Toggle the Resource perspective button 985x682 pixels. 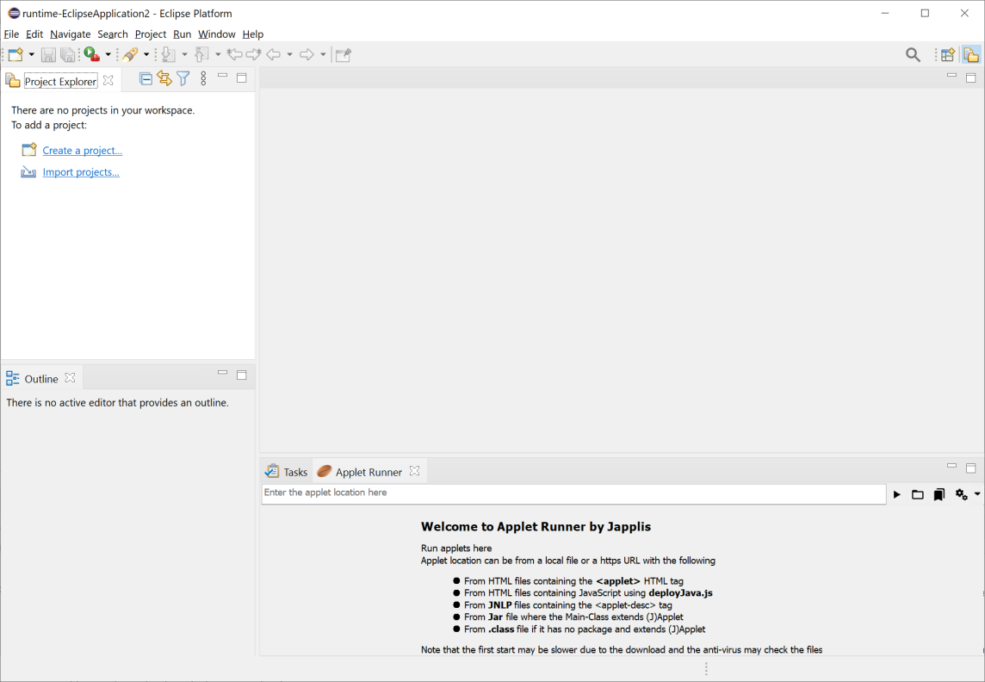pos(971,55)
